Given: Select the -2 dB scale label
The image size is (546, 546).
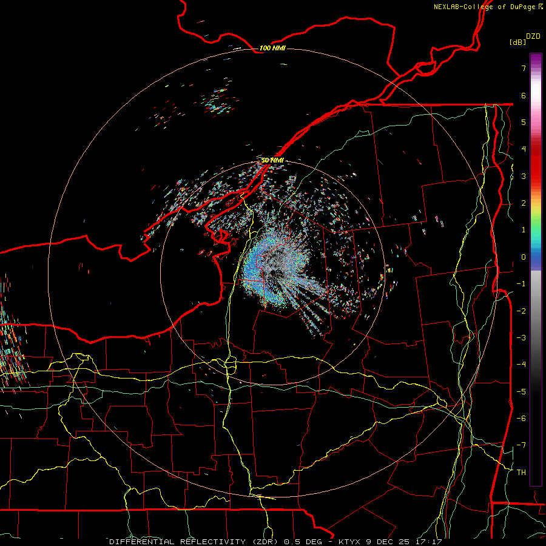Looking at the screenshot, I should click(521, 311).
